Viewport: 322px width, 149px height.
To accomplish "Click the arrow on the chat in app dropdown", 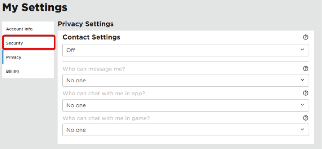I will [302, 105].
